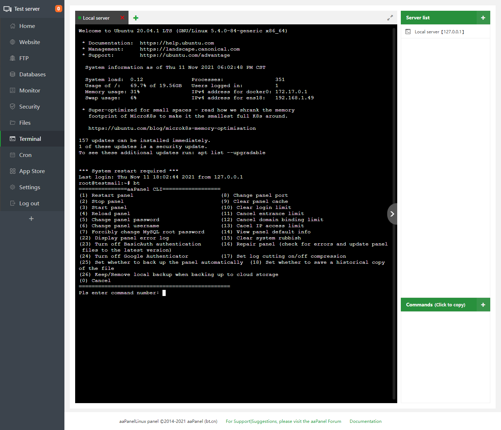Click the Monitor chart icon

coord(13,91)
